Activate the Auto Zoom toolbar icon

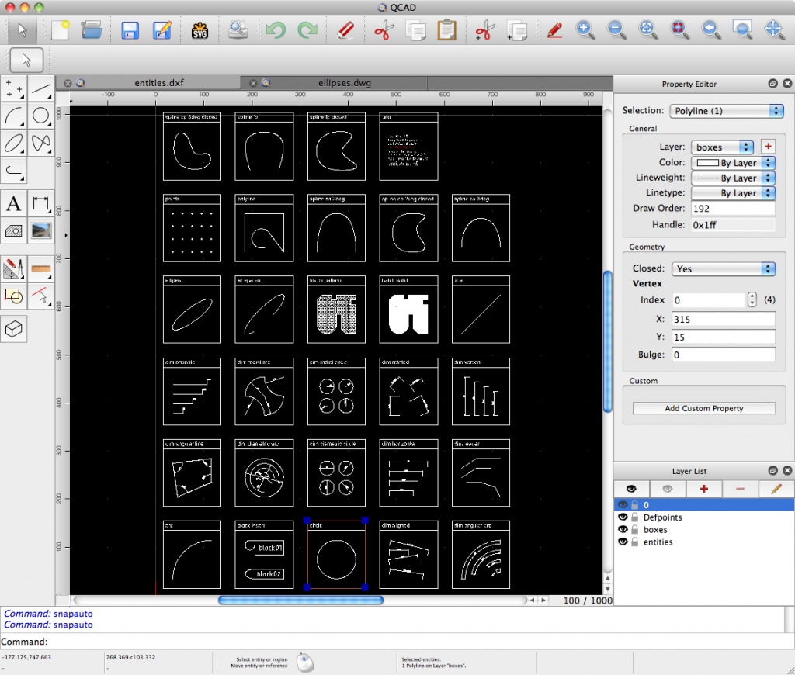647,29
